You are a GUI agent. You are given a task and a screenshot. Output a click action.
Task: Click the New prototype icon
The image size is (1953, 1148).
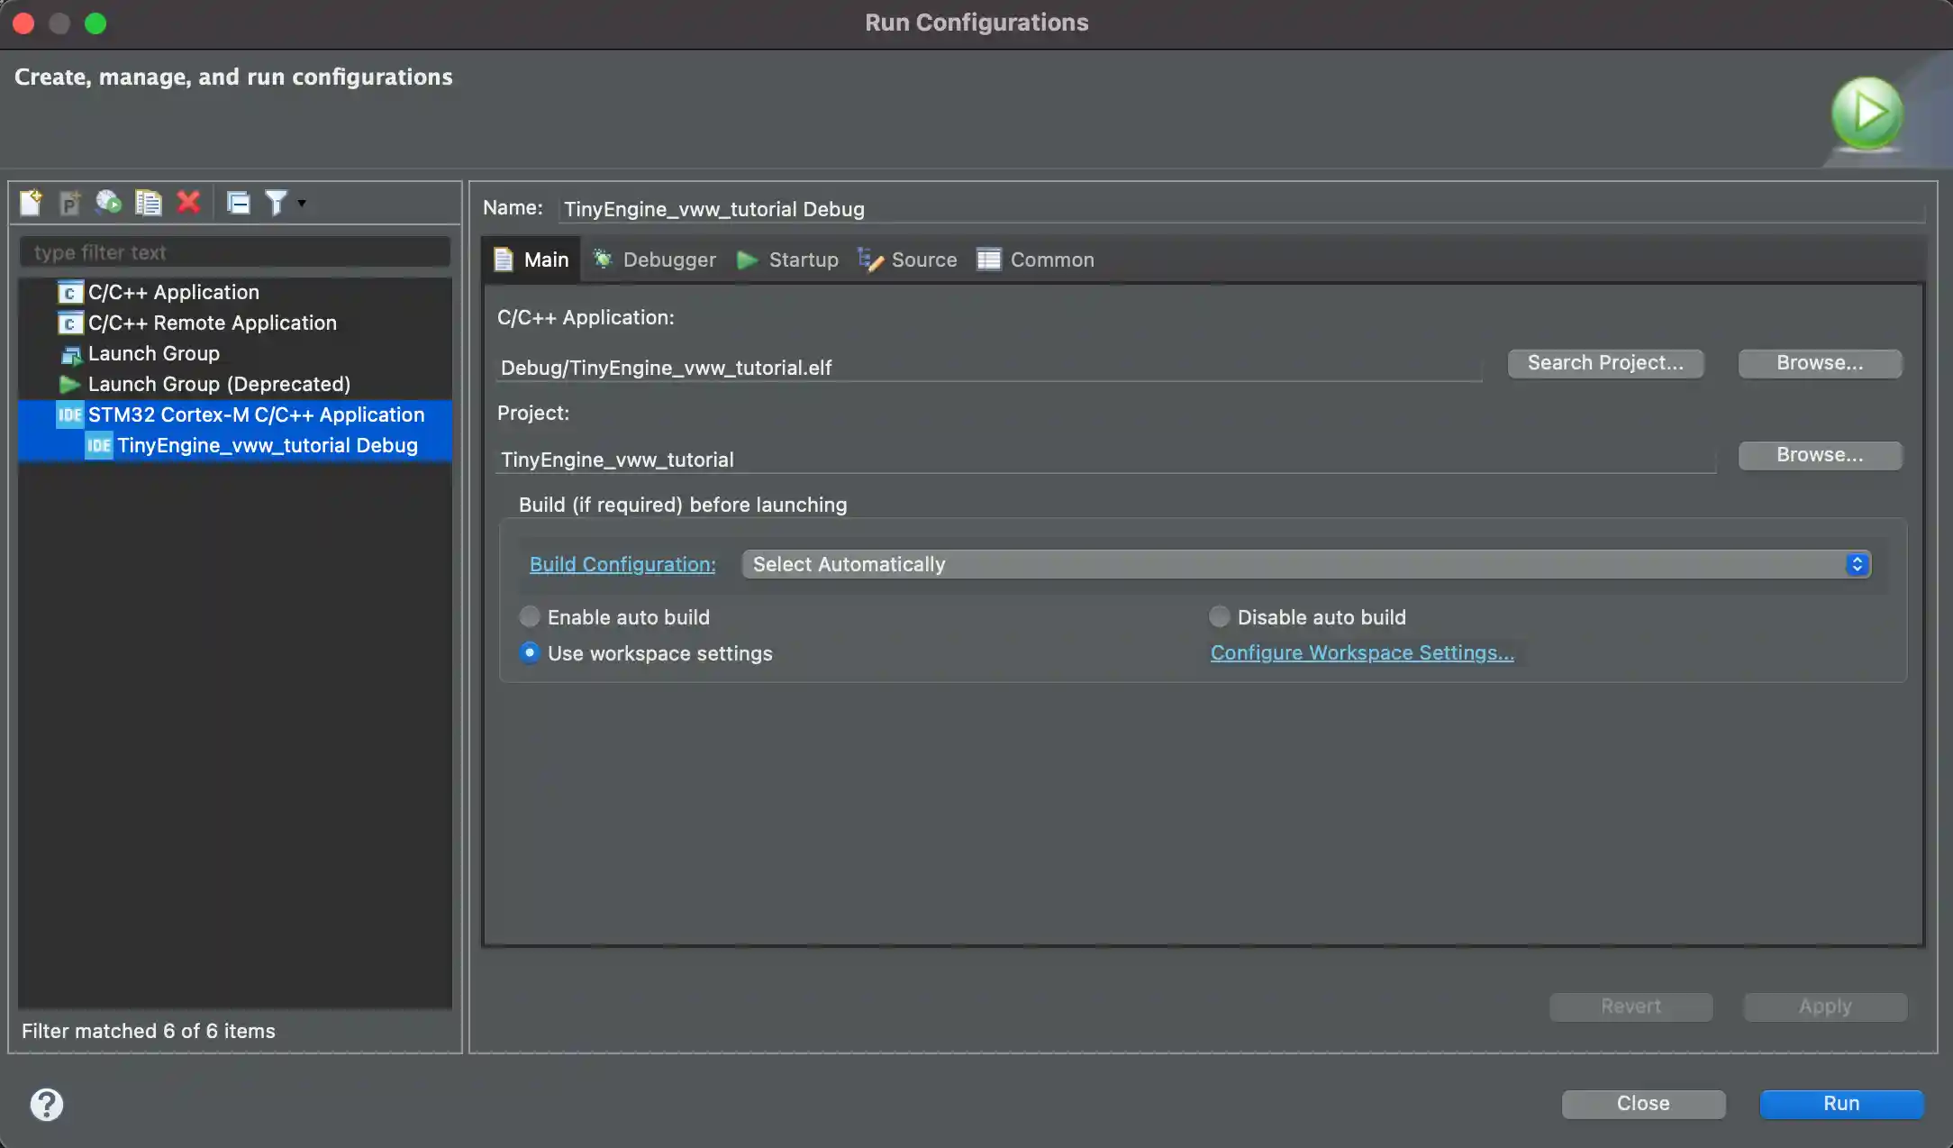coord(70,203)
